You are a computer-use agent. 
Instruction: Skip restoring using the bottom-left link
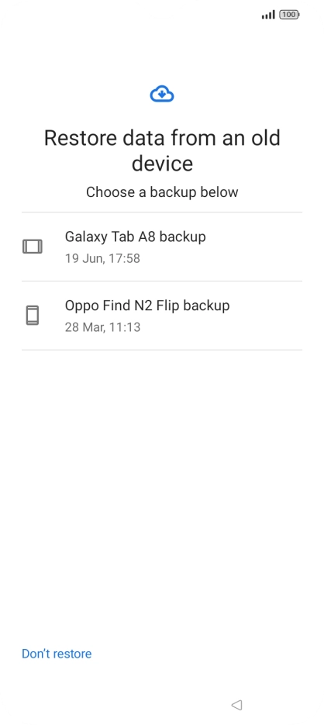coord(57,654)
